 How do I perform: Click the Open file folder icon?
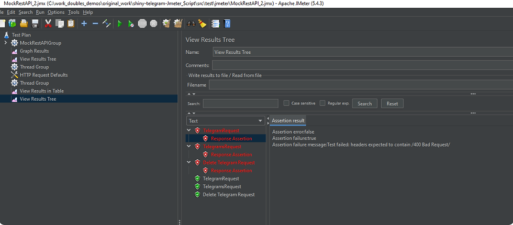pos(24,23)
